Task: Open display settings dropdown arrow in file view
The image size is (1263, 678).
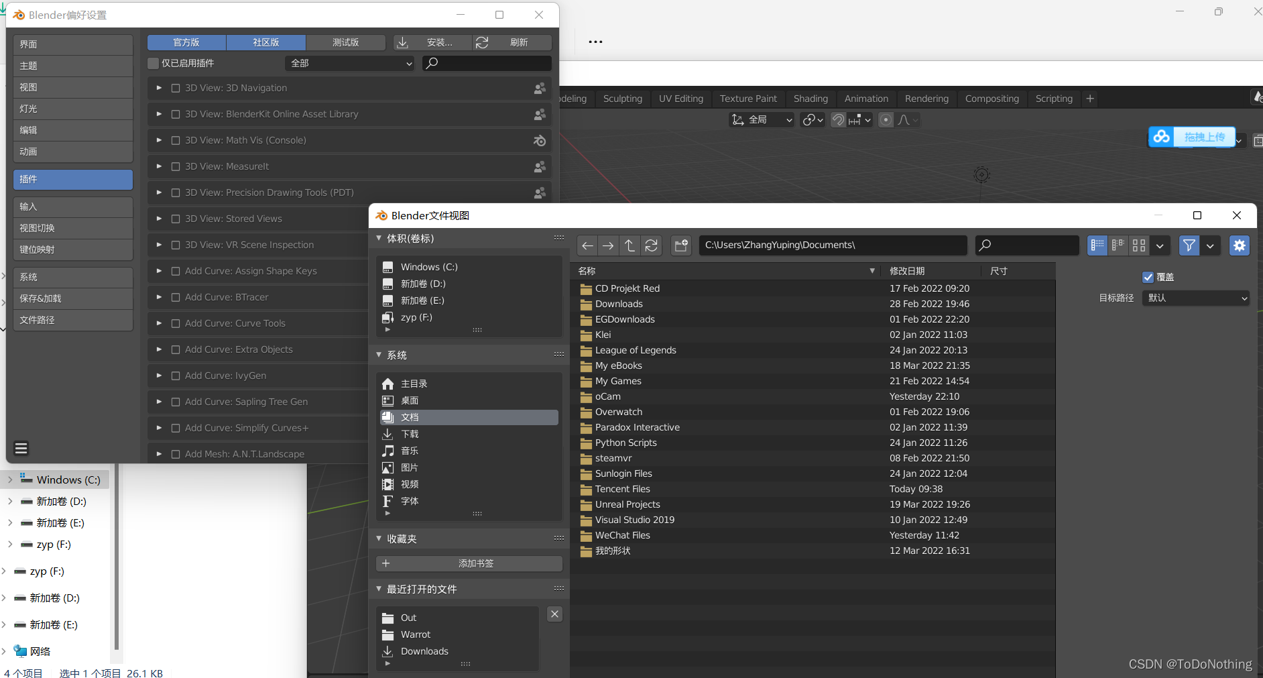Action: coord(1160,245)
